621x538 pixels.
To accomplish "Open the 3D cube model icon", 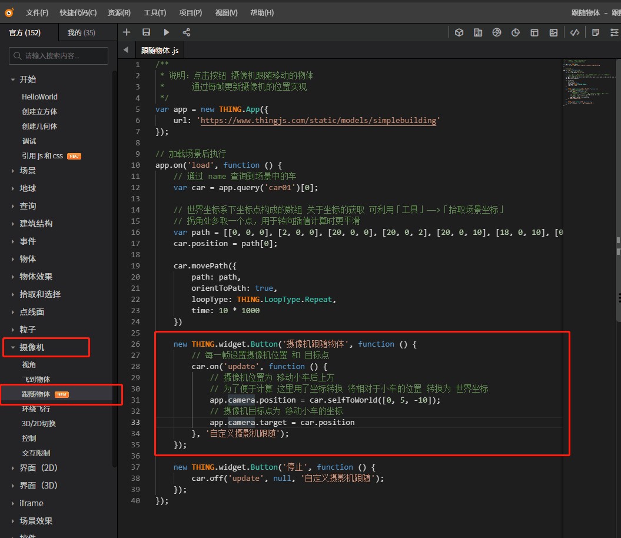I will pyautogui.click(x=459, y=32).
